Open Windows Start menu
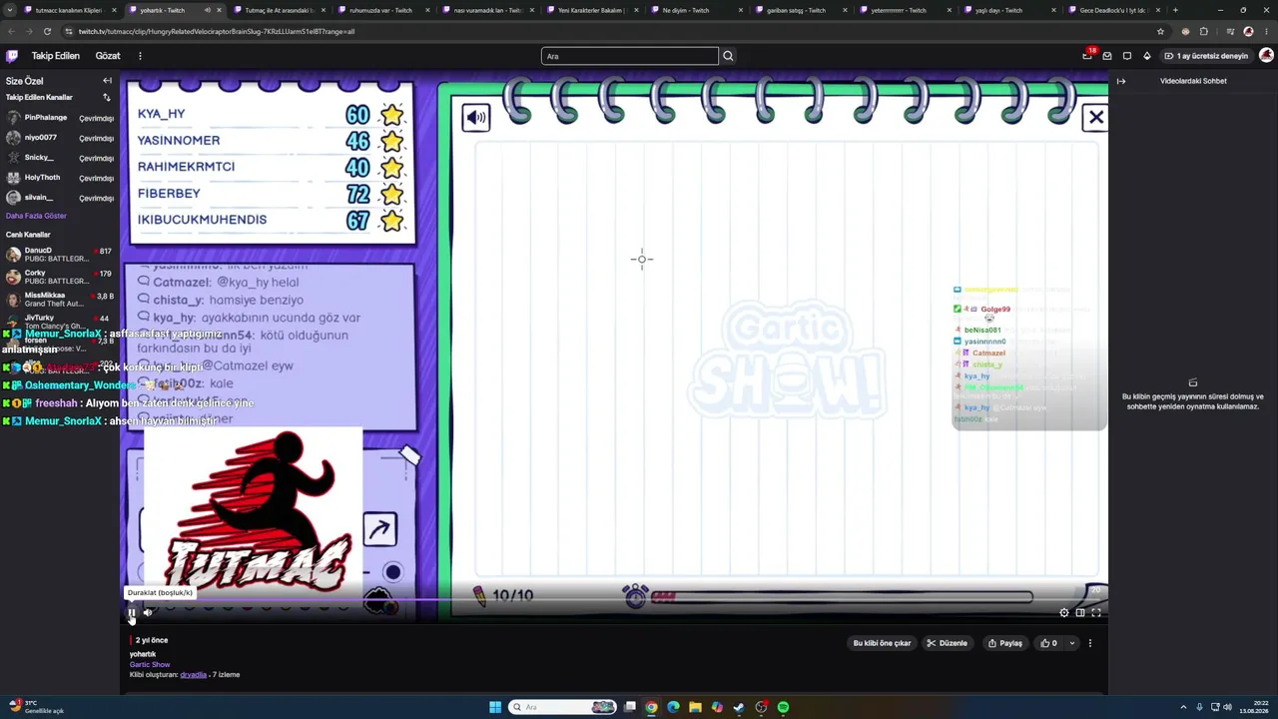 coord(495,707)
